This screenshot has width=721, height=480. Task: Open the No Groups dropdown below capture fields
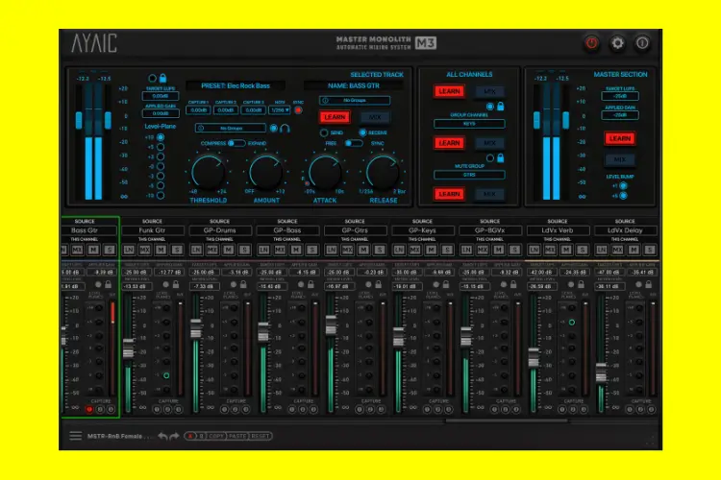[x=232, y=128]
